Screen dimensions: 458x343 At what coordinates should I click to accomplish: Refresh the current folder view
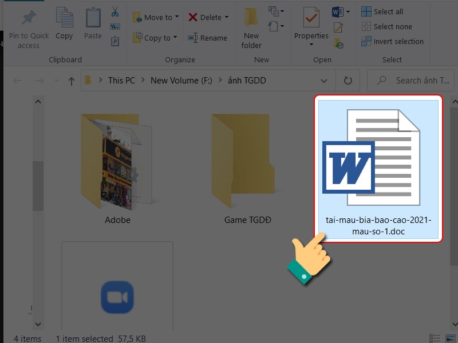[x=348, y=81]
